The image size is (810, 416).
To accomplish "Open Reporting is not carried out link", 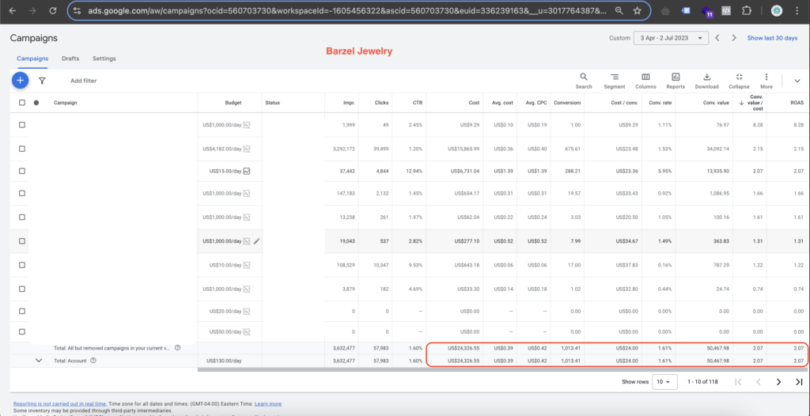I will [60, 403].
